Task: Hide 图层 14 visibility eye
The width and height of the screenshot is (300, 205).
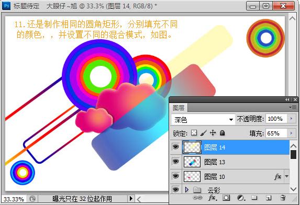Action: click(x=175, y=147)
